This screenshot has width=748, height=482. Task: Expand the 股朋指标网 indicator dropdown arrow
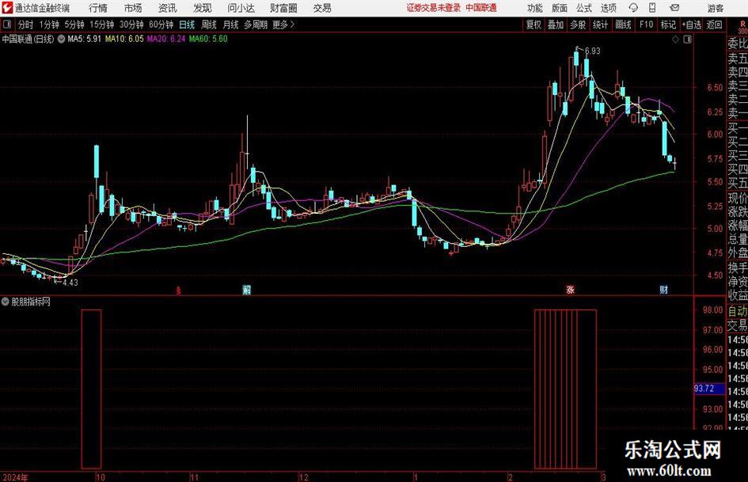click(6, 302)
